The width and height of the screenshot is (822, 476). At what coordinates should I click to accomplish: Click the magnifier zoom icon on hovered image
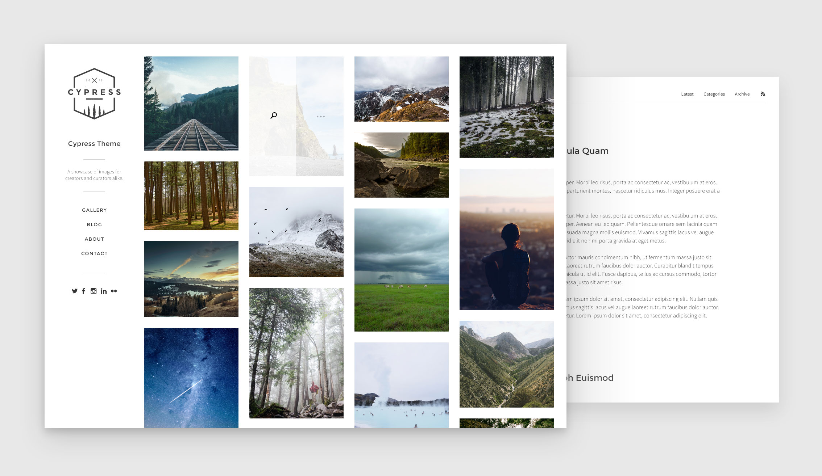tap(274, 115)
